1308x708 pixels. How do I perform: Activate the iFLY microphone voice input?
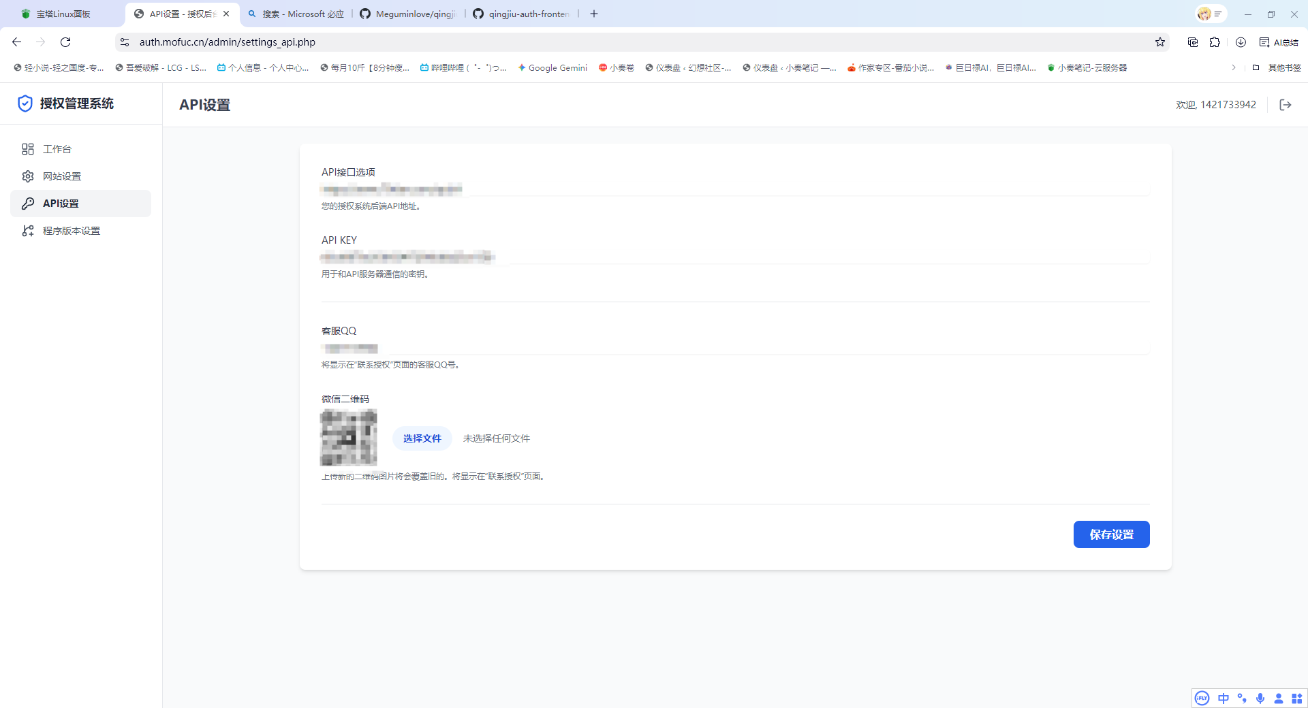click(1260, 698)
